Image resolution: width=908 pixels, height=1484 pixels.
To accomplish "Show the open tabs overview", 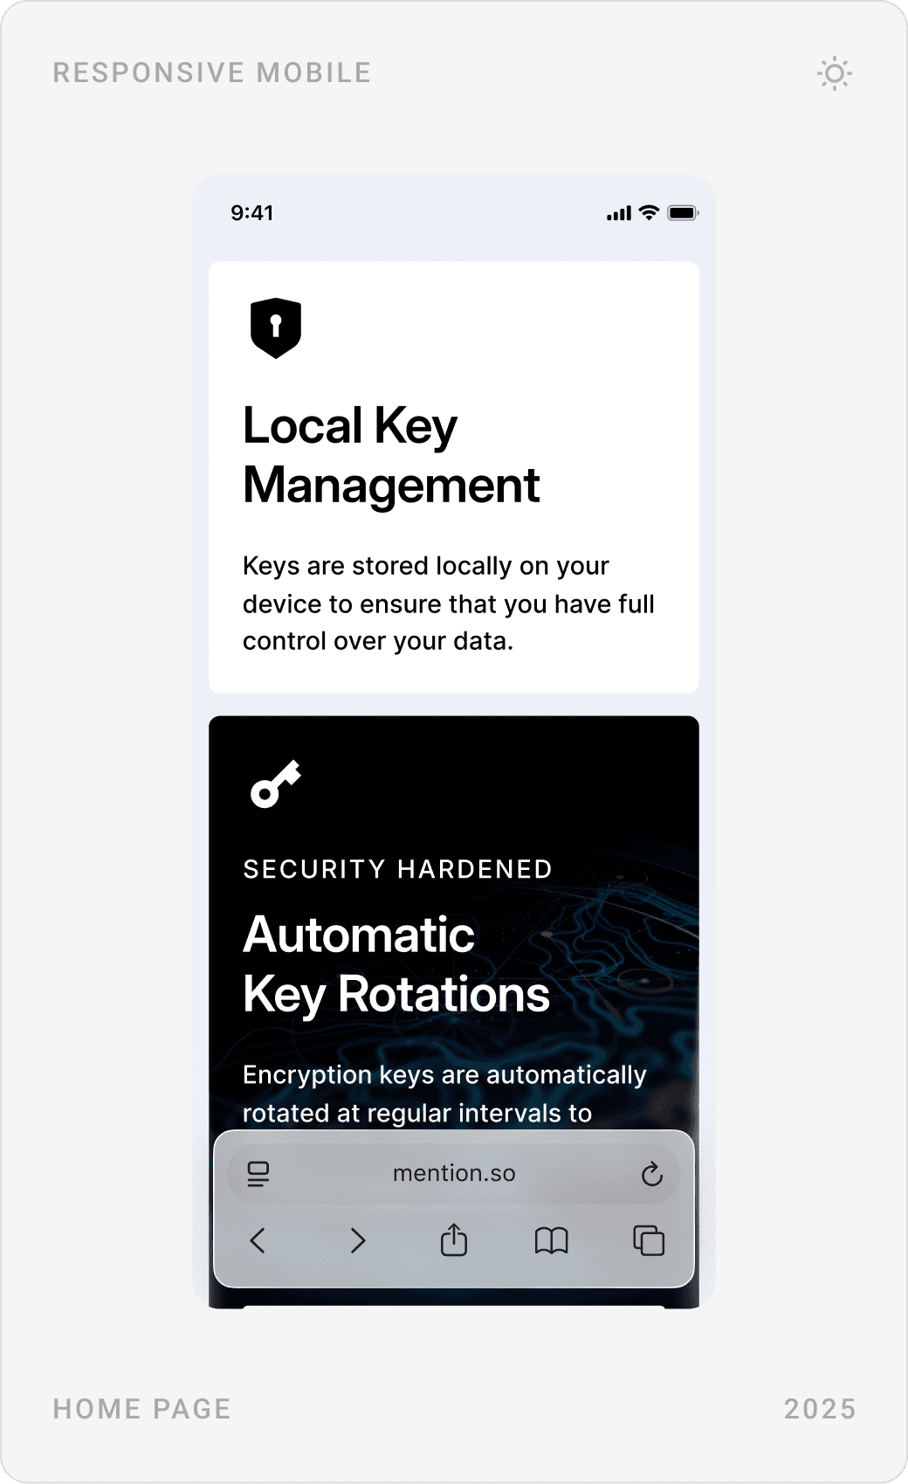I will click(x=649, y=1240).
